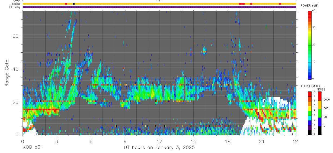Click the CPID value 151
333x153 pixels.
[x=159, y=1]
